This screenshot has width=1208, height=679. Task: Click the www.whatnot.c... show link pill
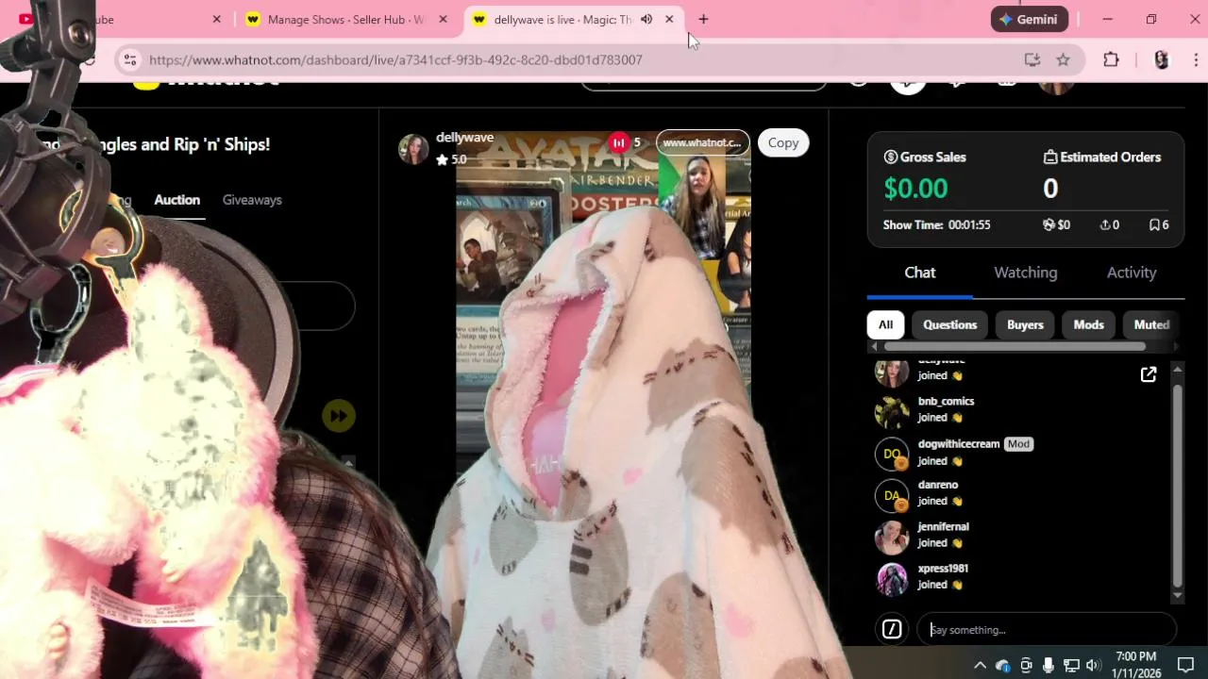coord(702,142)
